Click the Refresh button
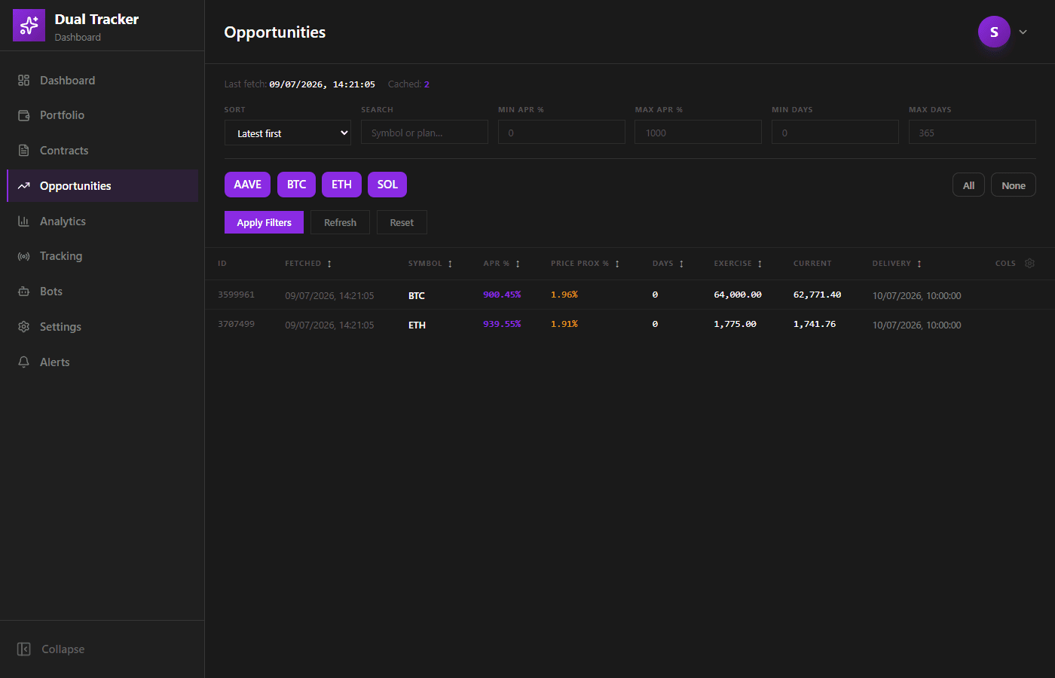This screenshot has width=1055, height=678. pyautogui.click(x=340, y=222)
